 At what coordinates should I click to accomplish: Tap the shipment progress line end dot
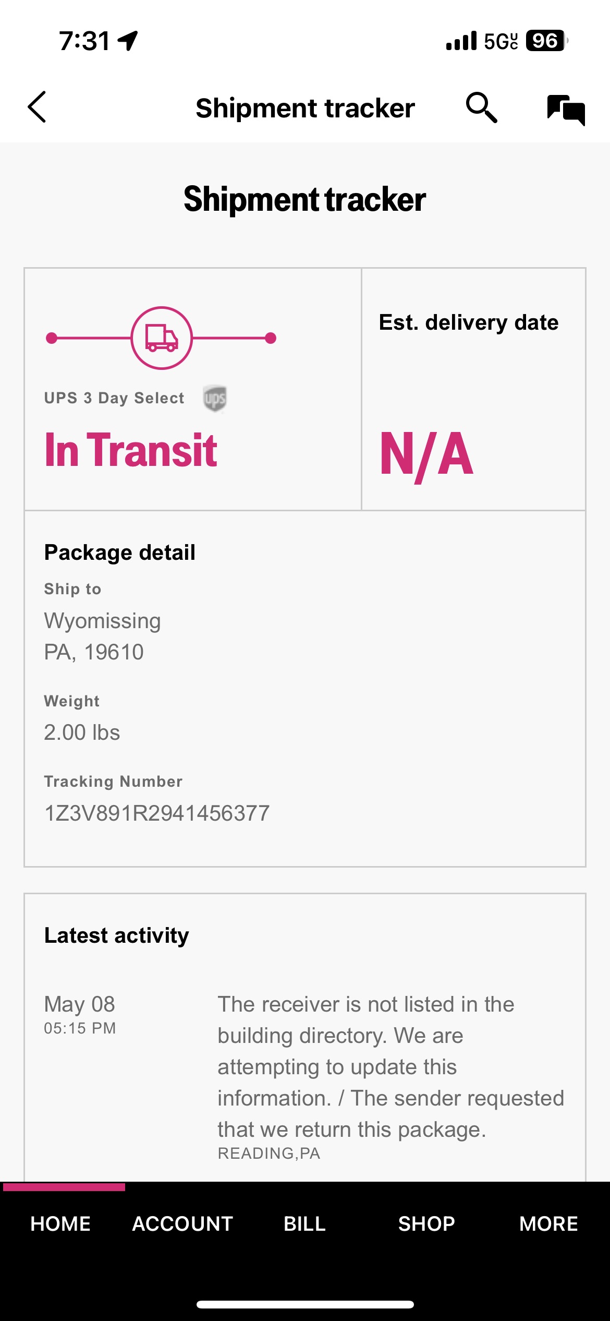click(271, 338)
